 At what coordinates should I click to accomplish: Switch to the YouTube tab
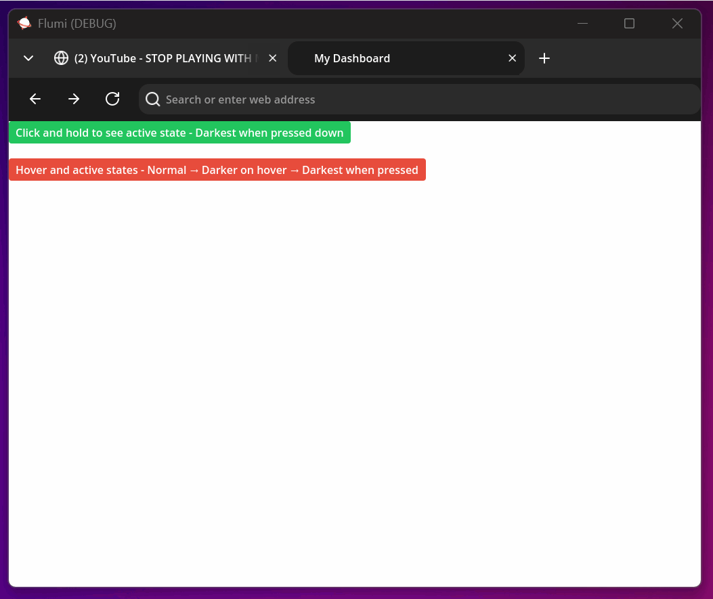163,58
